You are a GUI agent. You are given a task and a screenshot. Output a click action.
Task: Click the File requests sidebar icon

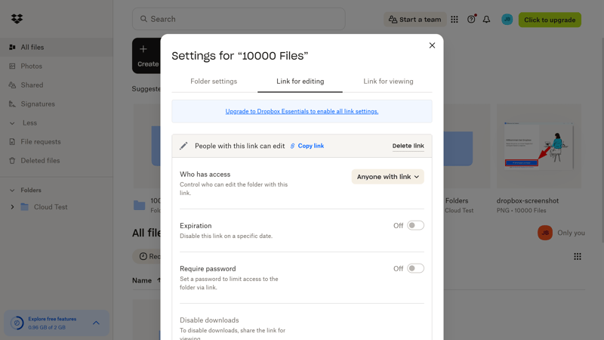point(12,142)
